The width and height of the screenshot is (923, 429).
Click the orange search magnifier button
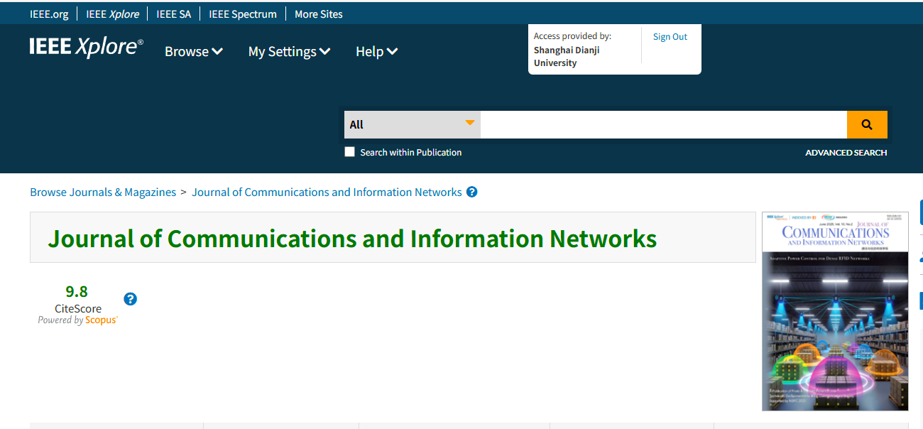click(x=867, y=124)
